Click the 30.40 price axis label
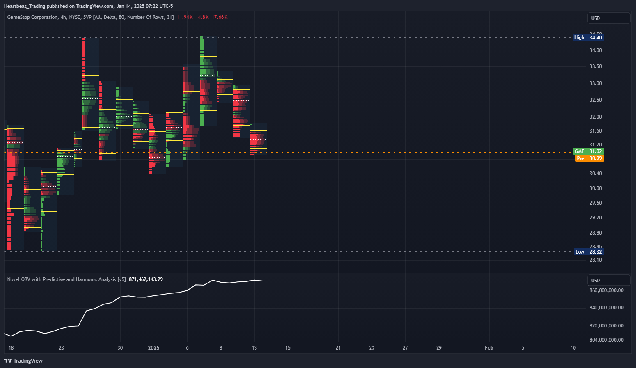 [596, 174]
